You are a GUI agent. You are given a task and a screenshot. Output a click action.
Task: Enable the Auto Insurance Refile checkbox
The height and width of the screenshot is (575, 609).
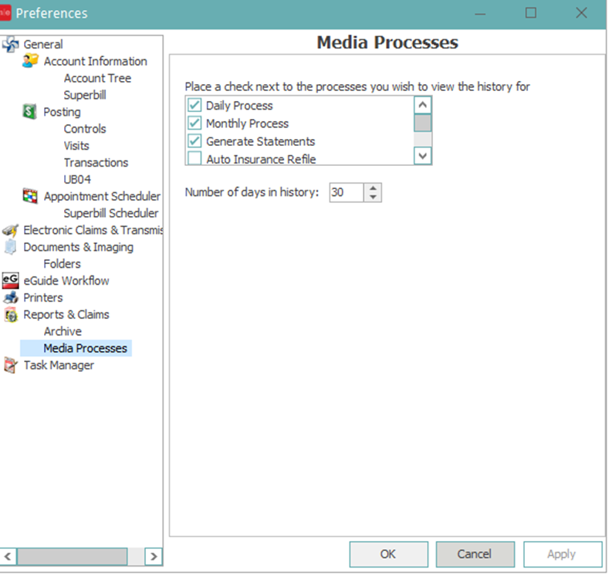click(x=195, y=159)
